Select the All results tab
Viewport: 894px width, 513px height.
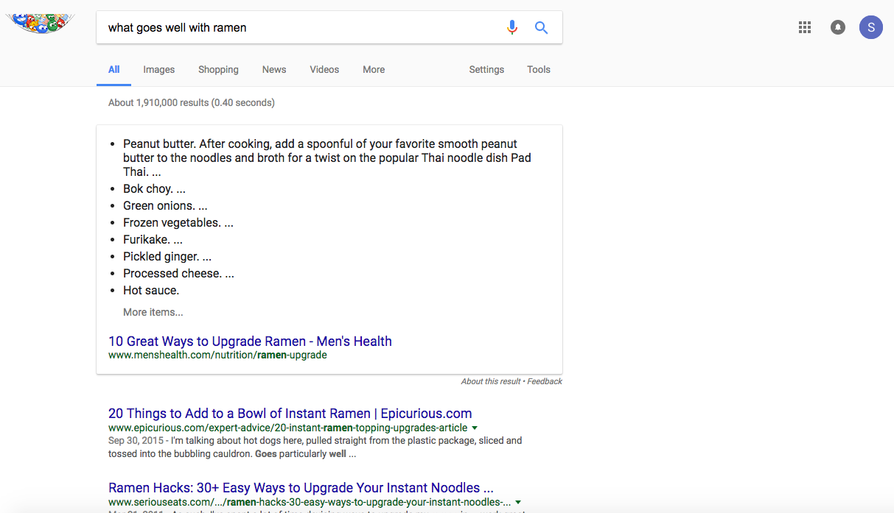(114, 70)
